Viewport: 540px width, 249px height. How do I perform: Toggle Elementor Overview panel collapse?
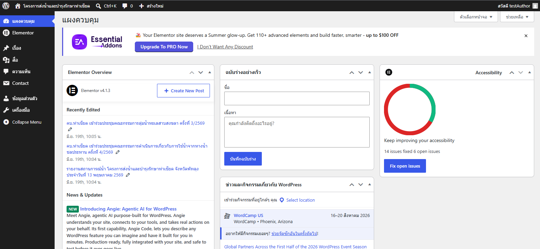[210, 72]
